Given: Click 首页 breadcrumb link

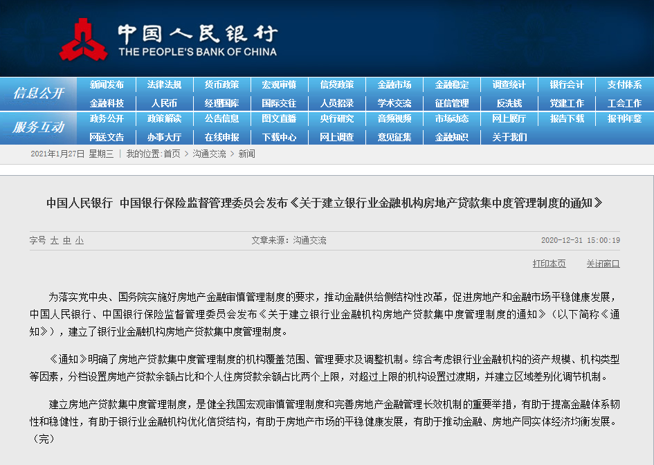Looking at the screenshot, I should pos(172,154).
